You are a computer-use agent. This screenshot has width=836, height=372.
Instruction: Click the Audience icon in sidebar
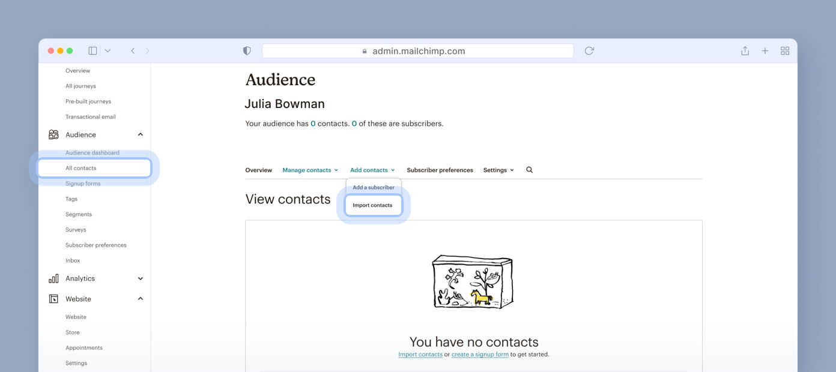53,134
